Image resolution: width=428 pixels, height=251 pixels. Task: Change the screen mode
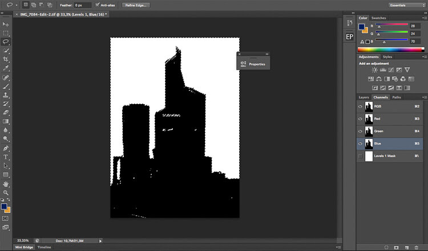click(x=6, y=227)
